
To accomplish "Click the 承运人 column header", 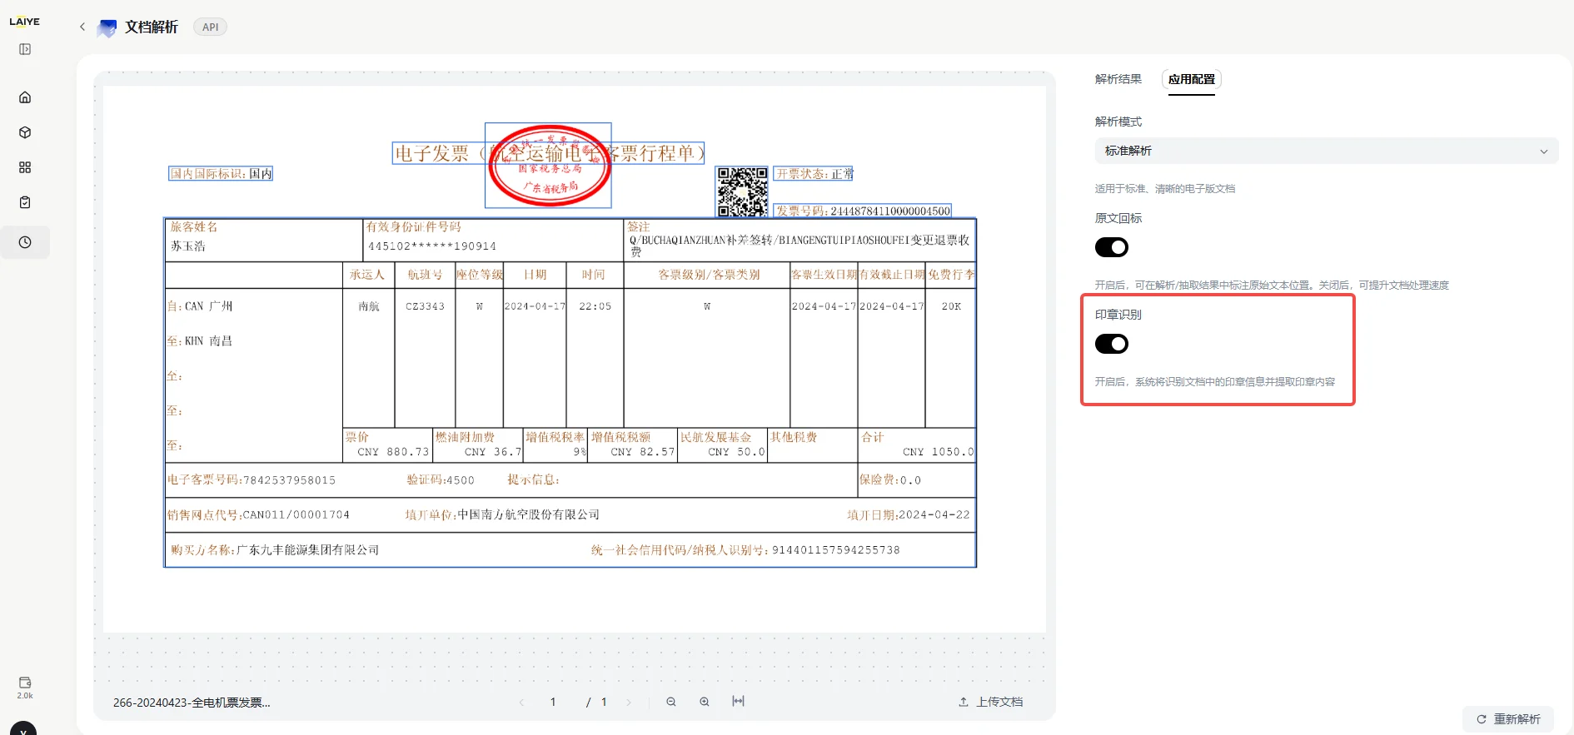I will tap(367, 275).
